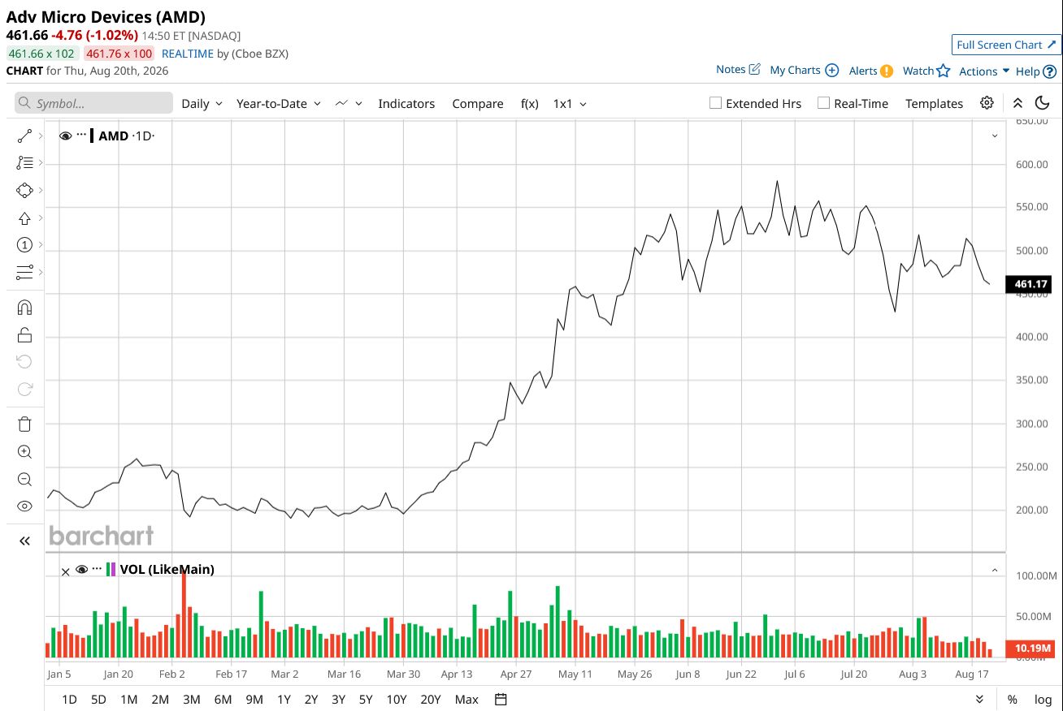The image size is (1063, 711).
Task: Select the 1Y time range
Action: [x=284, y=700]
